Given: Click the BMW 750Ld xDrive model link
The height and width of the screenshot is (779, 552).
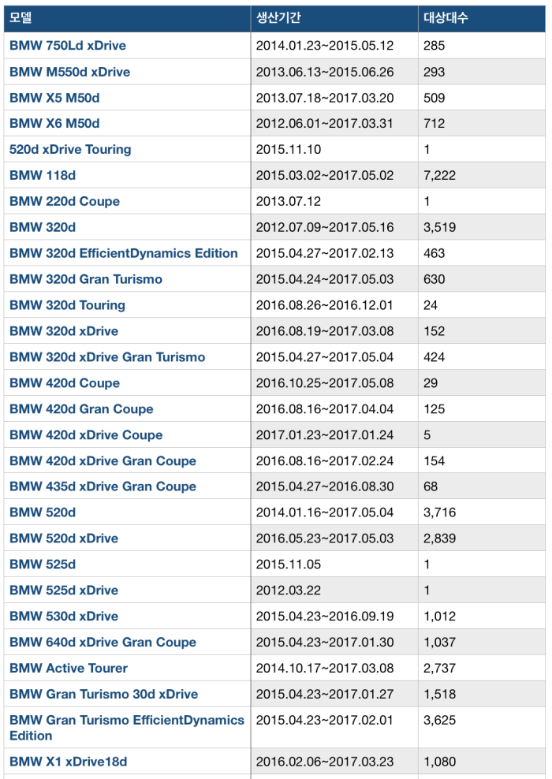Looking at the screenshot, I should 68,46.
